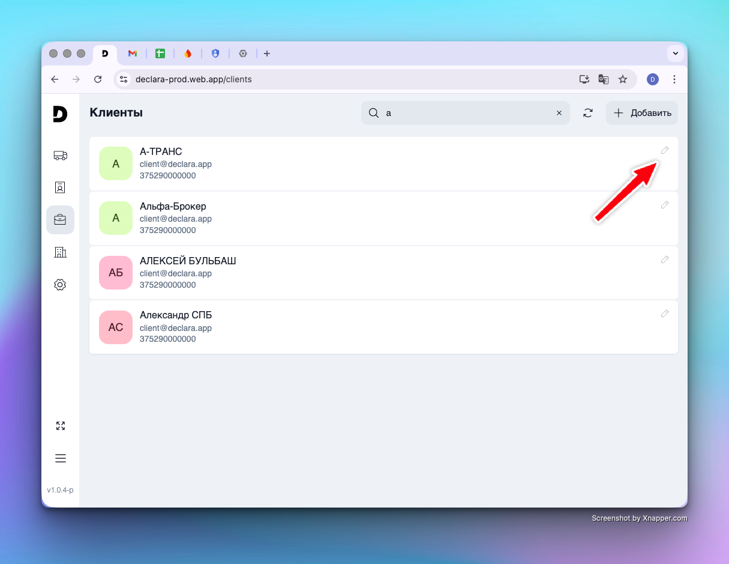Select the АЛЕКСЕЙ БУЛЬБАШ client name

click(188, 261)
